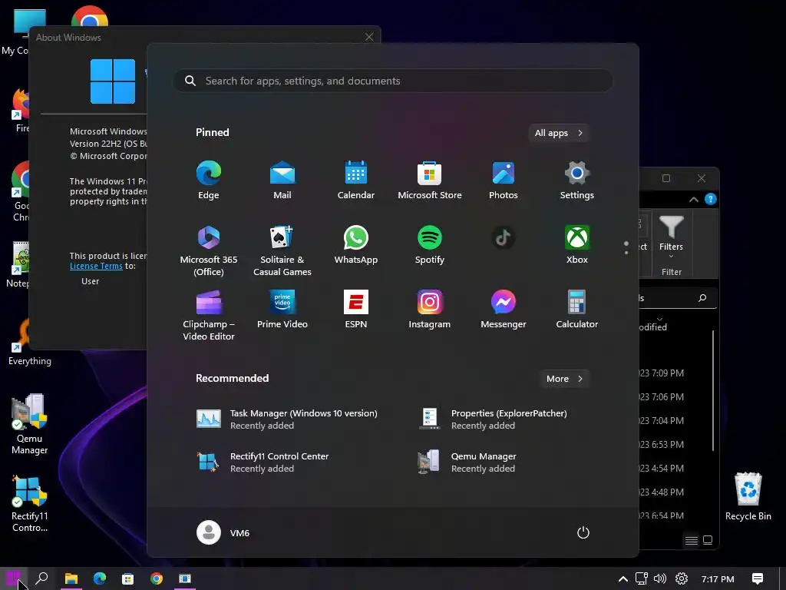Screen dimensions: 786x590
Task: Open Properties (ExplorerPatcher) recommendation
Action: [x=493, y=419]
